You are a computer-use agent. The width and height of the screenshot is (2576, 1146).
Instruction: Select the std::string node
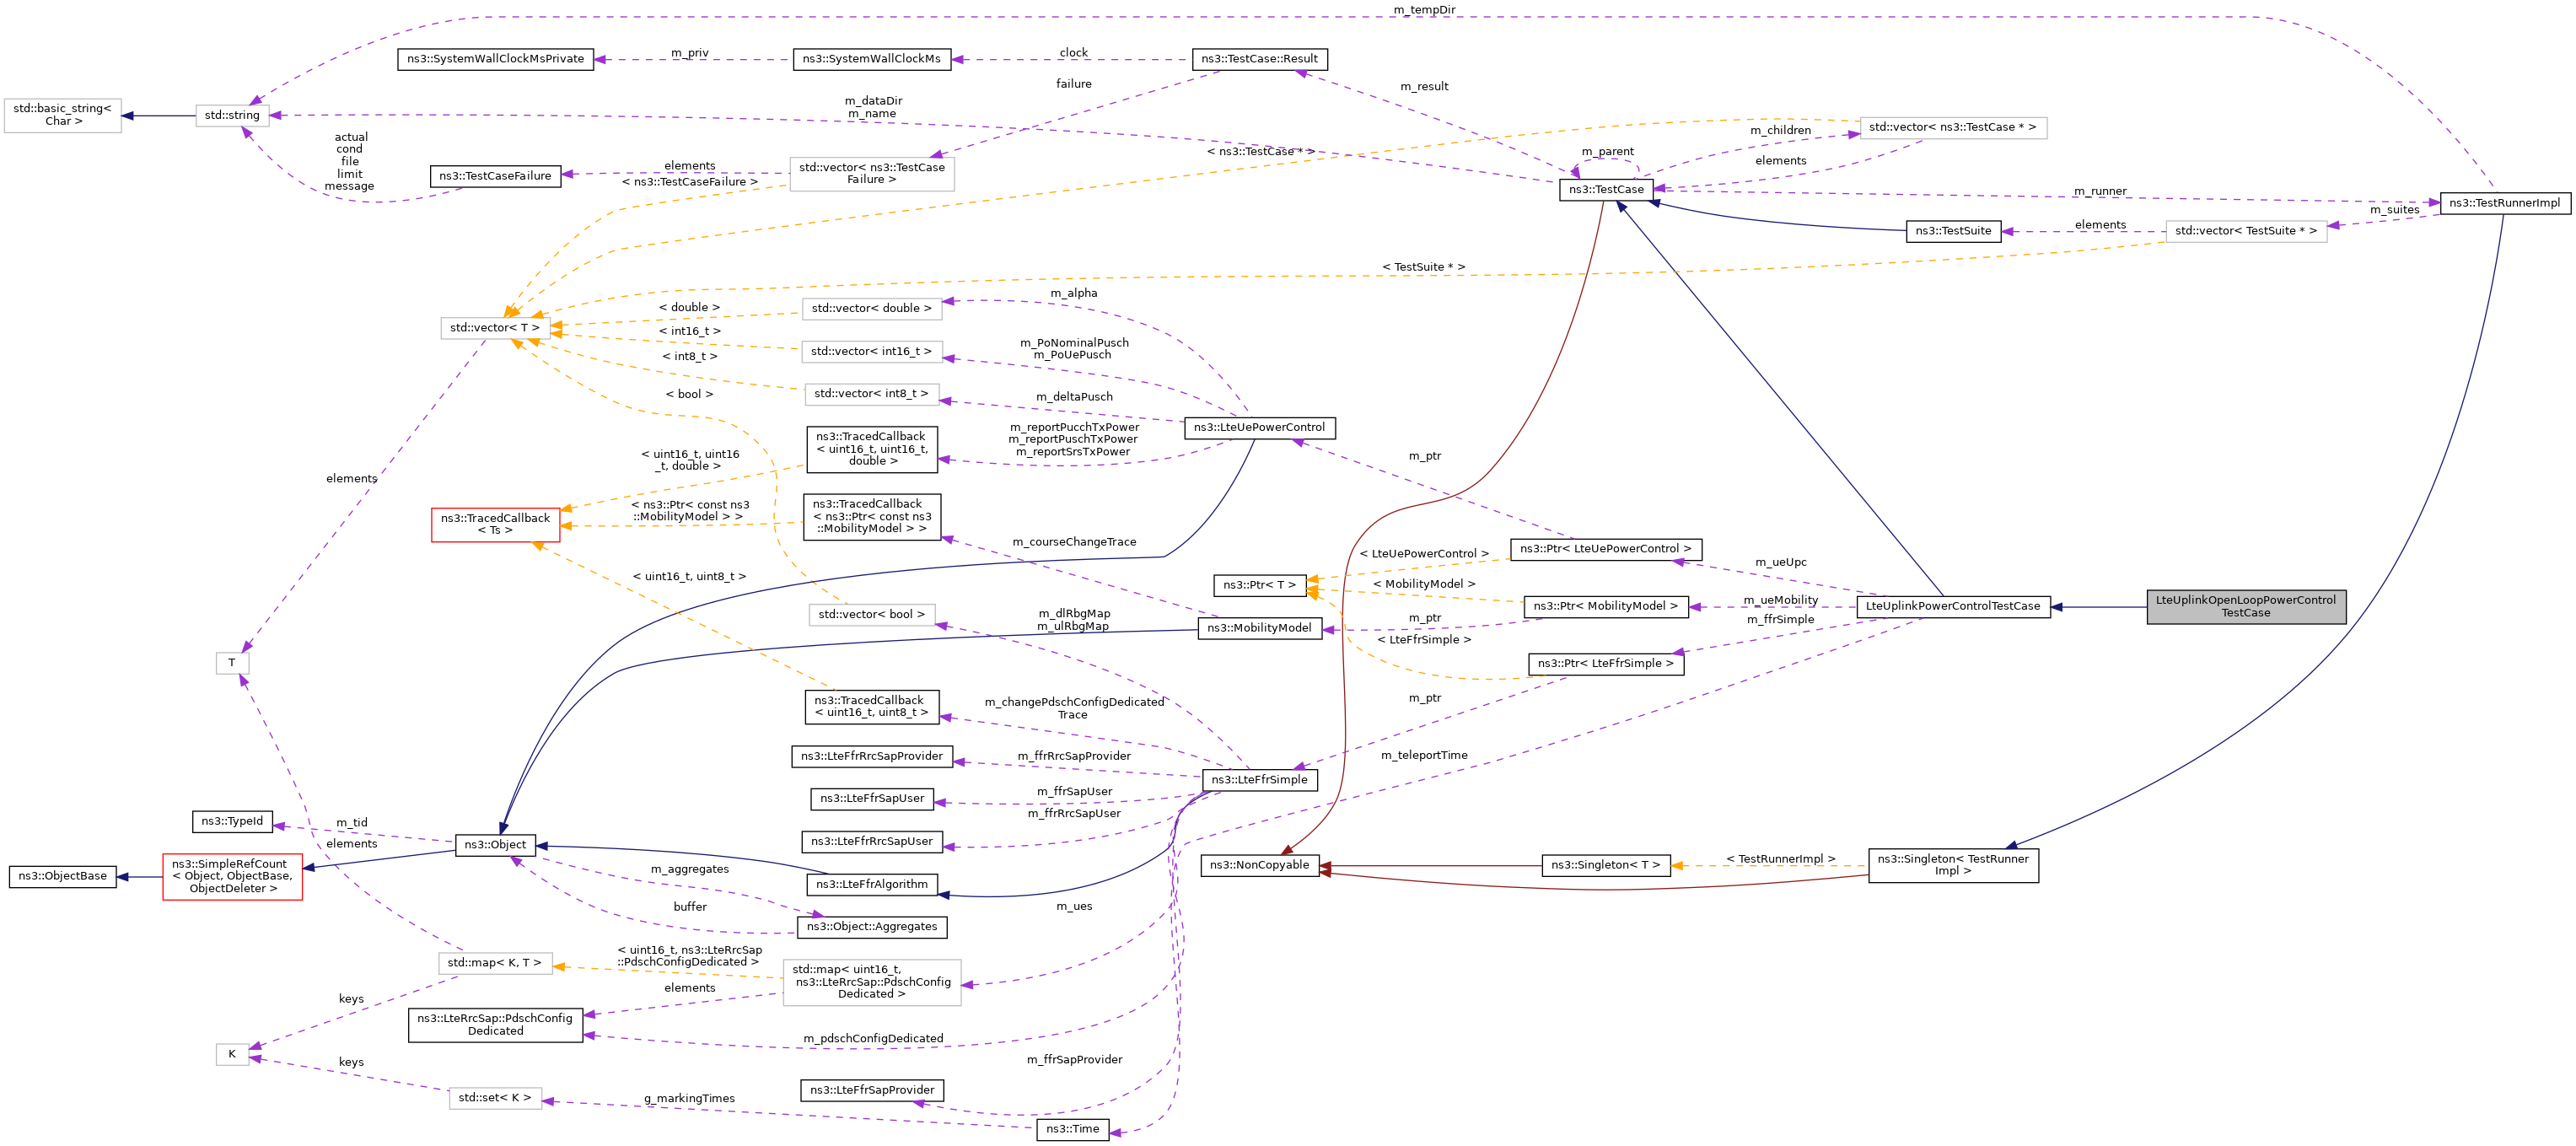(x=232, y=116)
